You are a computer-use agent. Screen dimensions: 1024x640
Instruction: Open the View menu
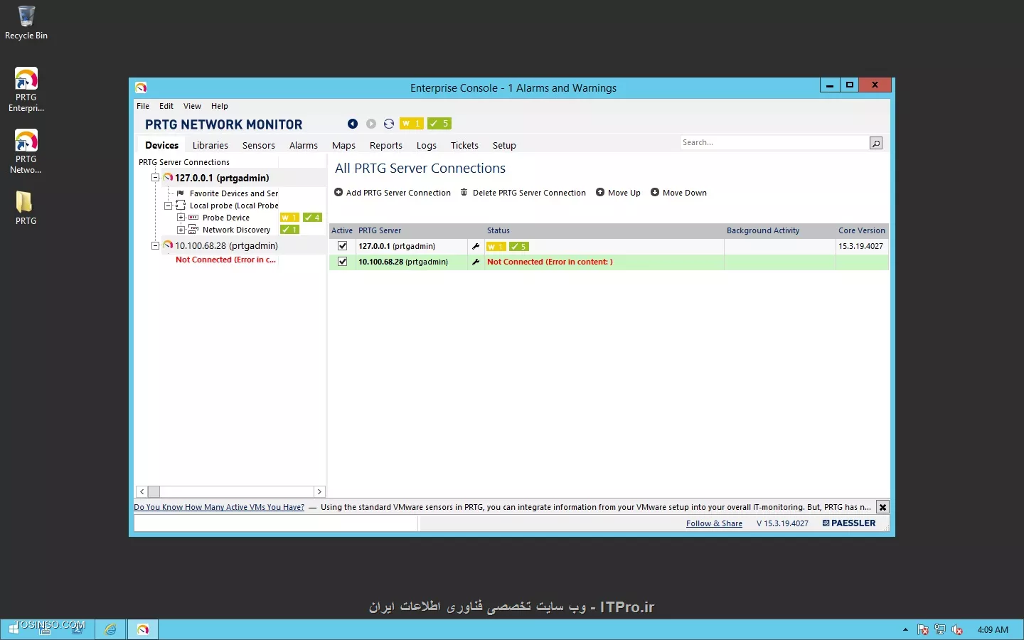pyautogui.click(x=192, y=106)
